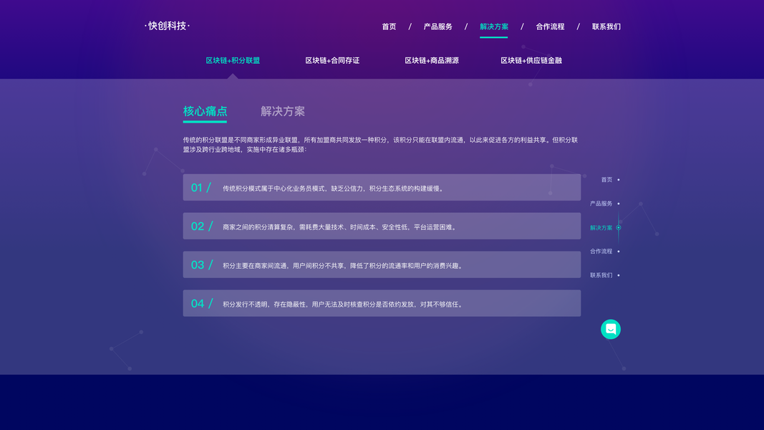
Task: Select the 核心痛点 content tab
Action: tap(205, 111)
